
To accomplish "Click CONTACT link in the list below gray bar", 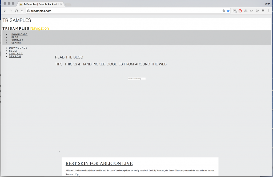I will click(16, 54).
